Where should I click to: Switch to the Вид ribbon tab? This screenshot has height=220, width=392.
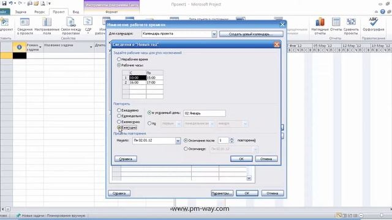pos(76,12)
